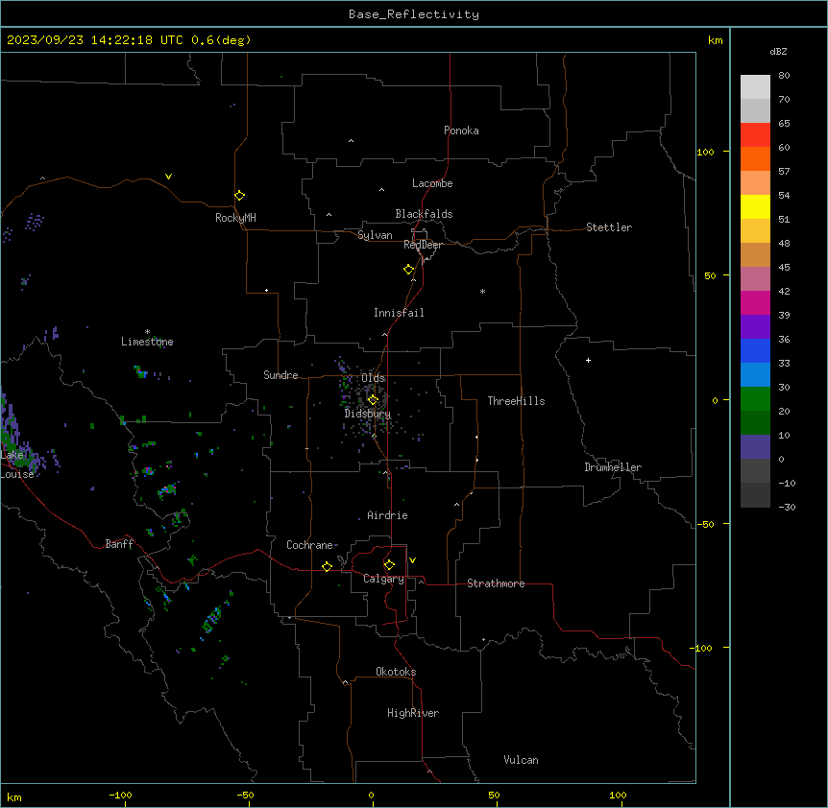828x808 pixels.
Task: Select the Limestone label
Action: point(147,342)
